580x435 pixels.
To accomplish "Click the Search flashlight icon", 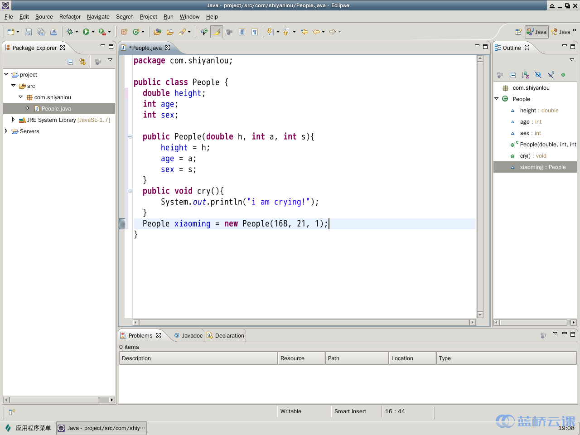I will [x=182, y=32].
